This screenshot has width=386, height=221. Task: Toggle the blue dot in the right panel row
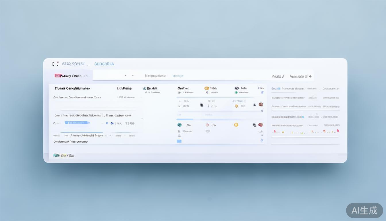[x=302, y=117]
